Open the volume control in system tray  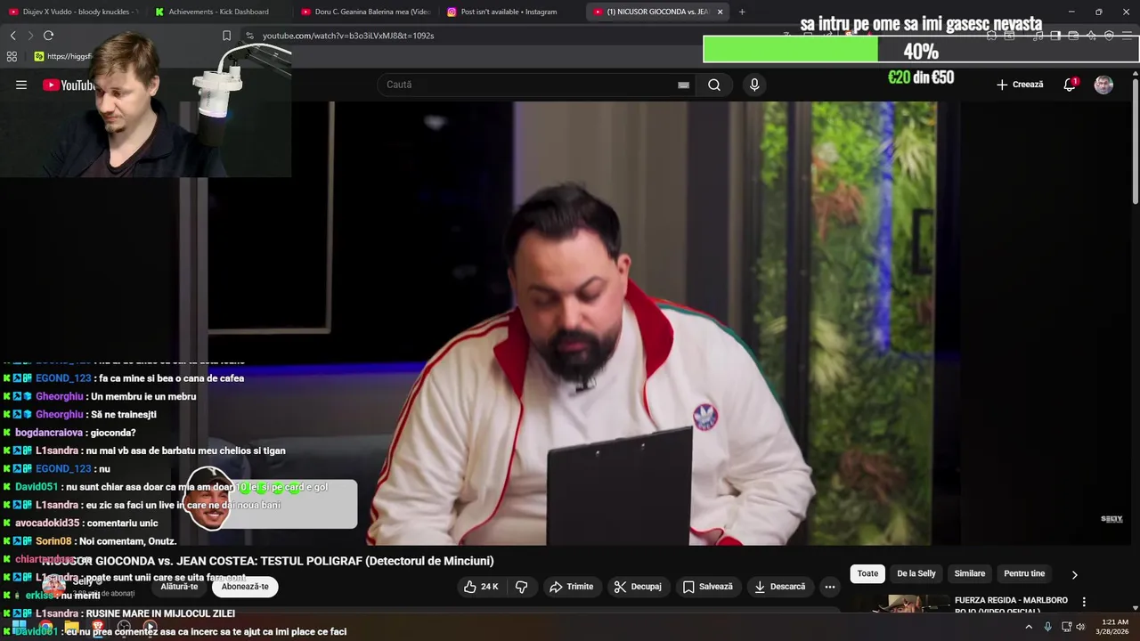[x=1080, y=627]
